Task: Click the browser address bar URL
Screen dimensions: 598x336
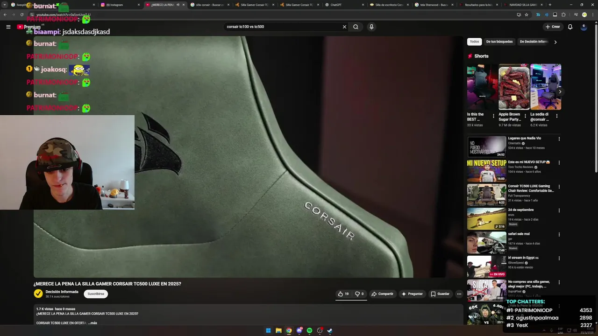Action: pyautogui.click(x=63, y=15)
